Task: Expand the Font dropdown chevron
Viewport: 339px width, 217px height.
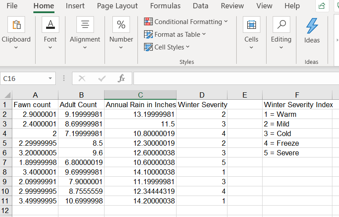Action: coord(50,47)
